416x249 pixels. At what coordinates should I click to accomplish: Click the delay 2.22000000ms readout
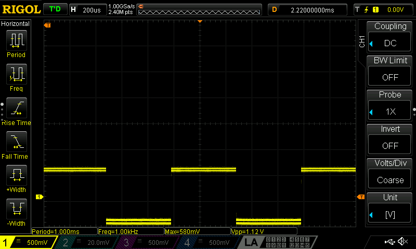(x=313, y=10)
